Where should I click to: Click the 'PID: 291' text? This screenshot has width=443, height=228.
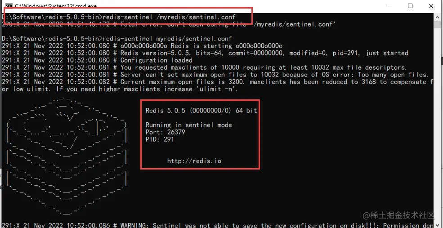[x=160, y=139]
